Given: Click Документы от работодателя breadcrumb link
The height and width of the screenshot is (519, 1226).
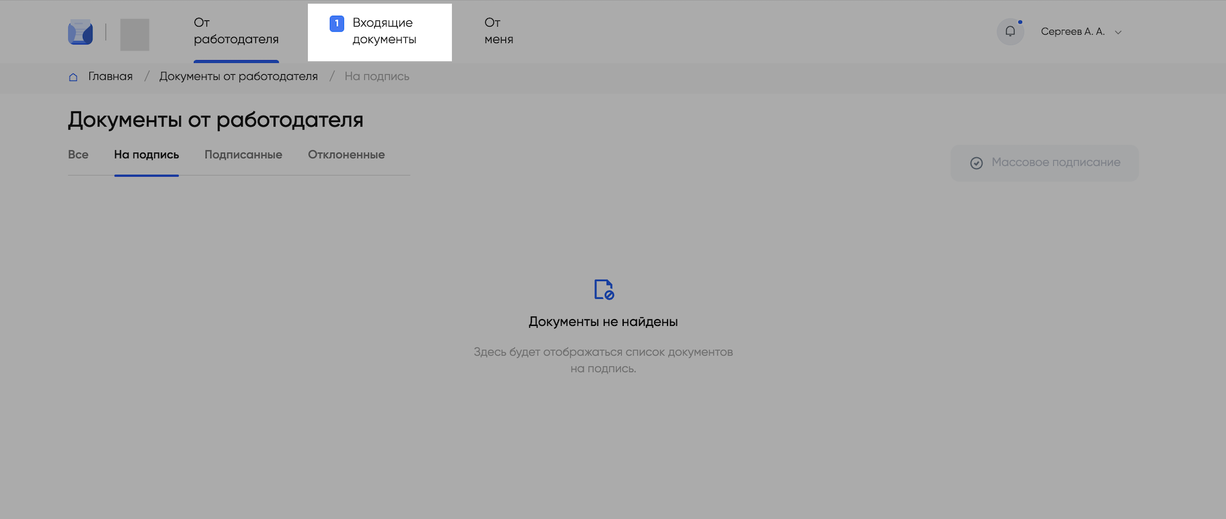Looking at the screenshot, I should pyautogui.click(x=238, y=77).
